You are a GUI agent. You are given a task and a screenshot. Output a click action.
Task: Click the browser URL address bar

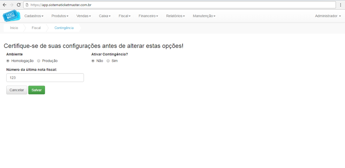coord(179,5)
